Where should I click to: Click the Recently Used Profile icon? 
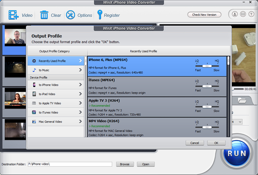[x=34, y=61]
